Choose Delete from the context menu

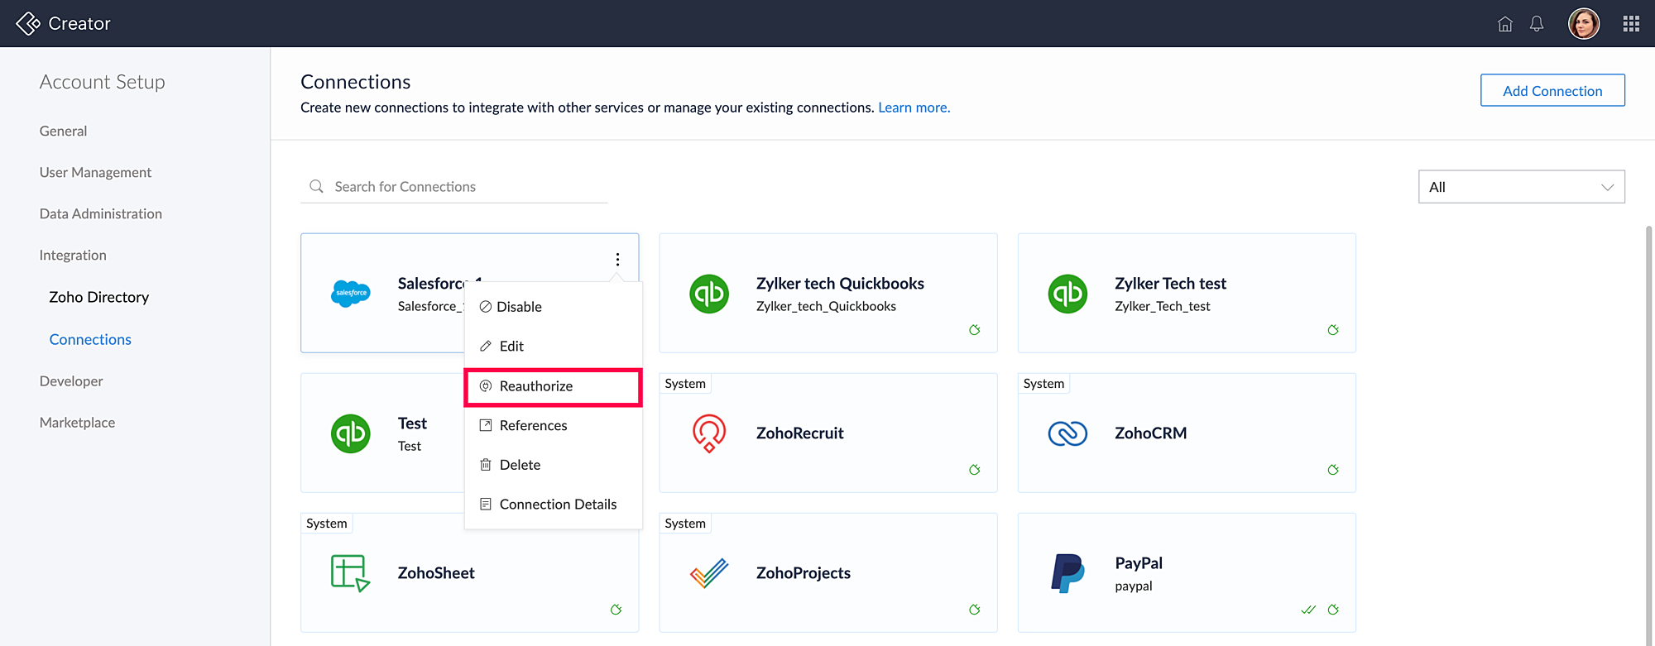coord(553,465)
